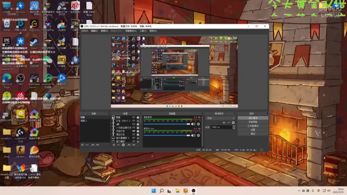347x195 pixels.
Task: Open the Battlestate Games Launcher shortcut
Action: click(x=34, y=81)
